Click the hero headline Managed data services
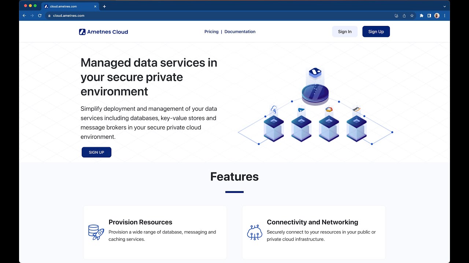The width and height of the screenshot is (469, 263). [x=149, y=77]
